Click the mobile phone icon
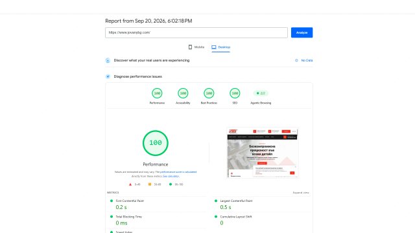Image resolution: width=415 pixels, height=233 pixels. 190,47
